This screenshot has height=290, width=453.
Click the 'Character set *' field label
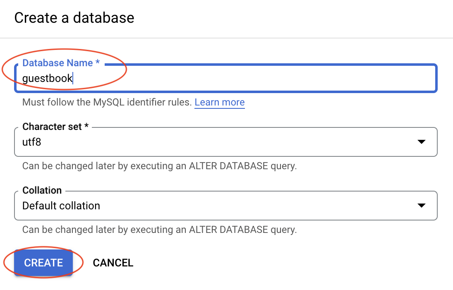[x=55, y=127]
